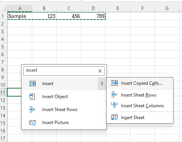Image resolution: width=182 pixels, height=142 pixels.
Task: Click the Insert Copied Cells icon in submenu
Action: (115, 83)
